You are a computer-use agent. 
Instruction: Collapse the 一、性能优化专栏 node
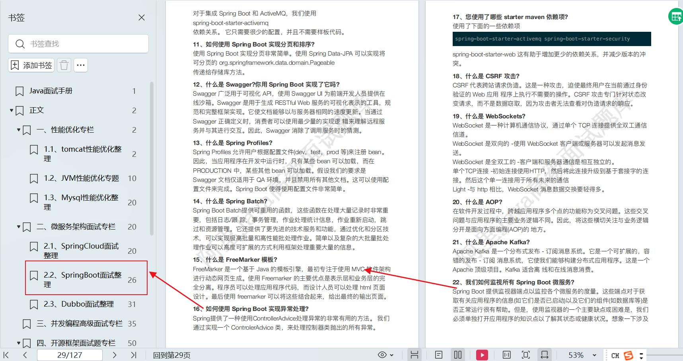19,130
